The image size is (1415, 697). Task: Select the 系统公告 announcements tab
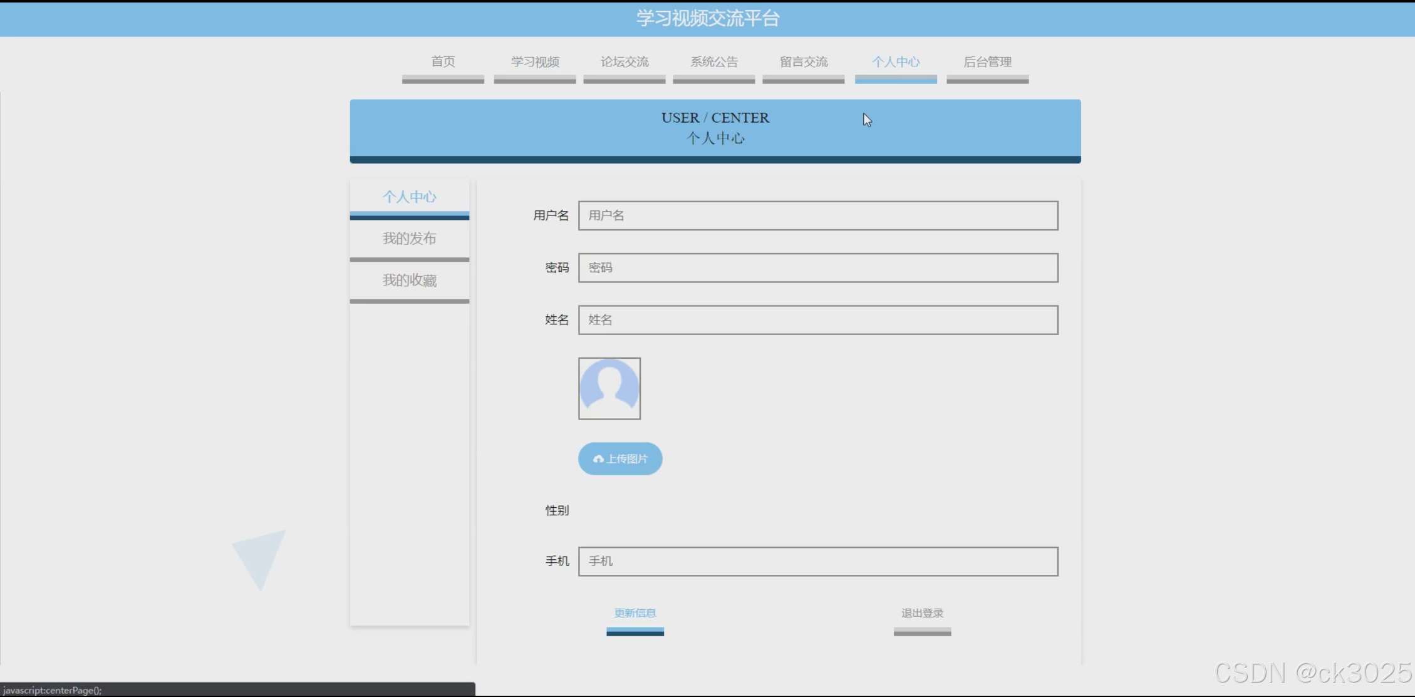[x=713, y=62]
